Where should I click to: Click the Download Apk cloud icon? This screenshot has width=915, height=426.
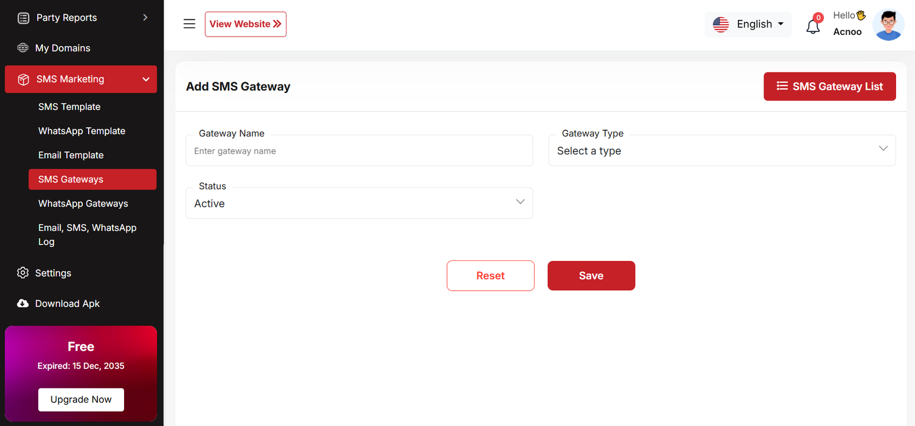(23, 304)
